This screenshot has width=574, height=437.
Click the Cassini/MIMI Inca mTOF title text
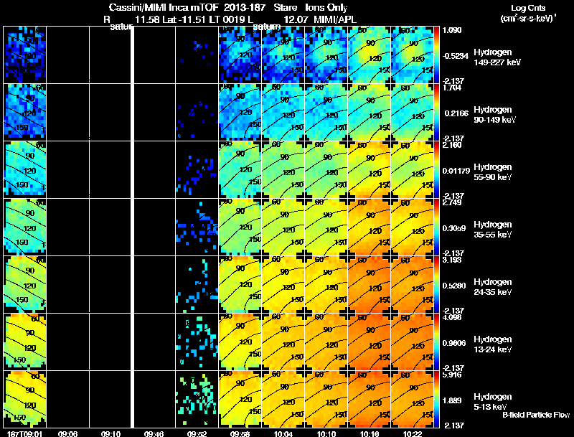pos(164,7)
